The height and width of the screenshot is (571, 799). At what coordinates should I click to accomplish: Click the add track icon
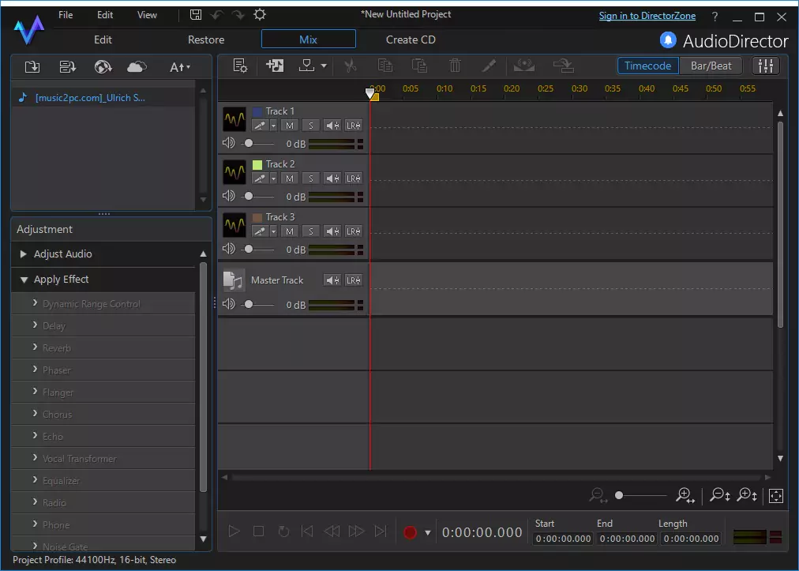pos(275,66)
